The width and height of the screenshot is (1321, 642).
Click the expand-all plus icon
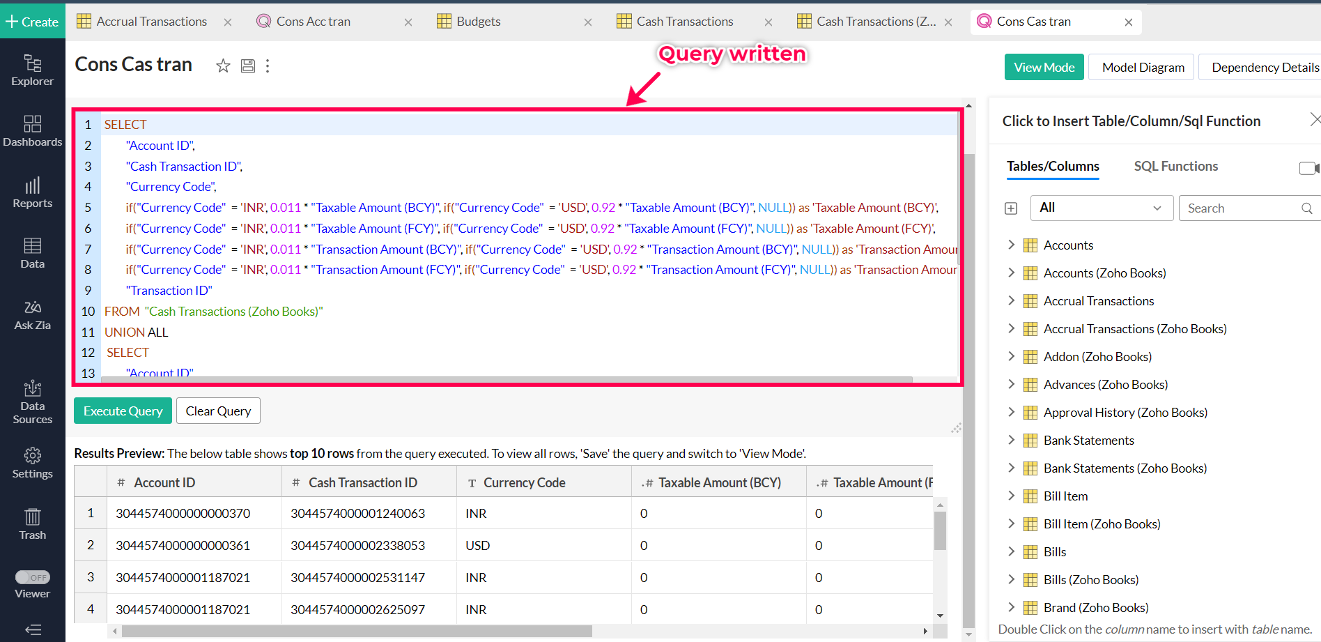[1011, 208]
